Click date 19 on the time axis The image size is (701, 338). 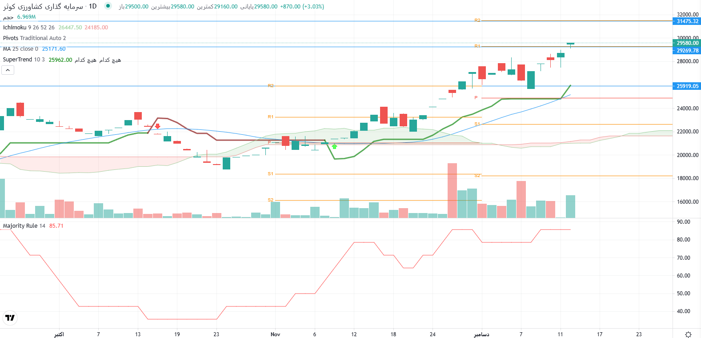coord(177,334)
